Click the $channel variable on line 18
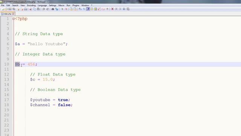241x136 pixels. pos(40,105)
